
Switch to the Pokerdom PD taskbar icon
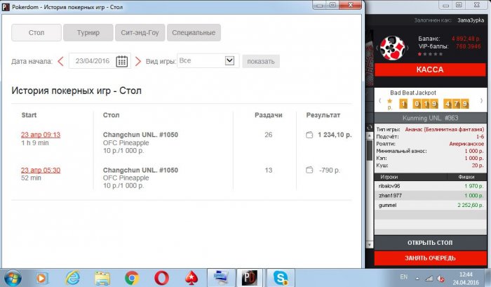(x=250, y=278)
